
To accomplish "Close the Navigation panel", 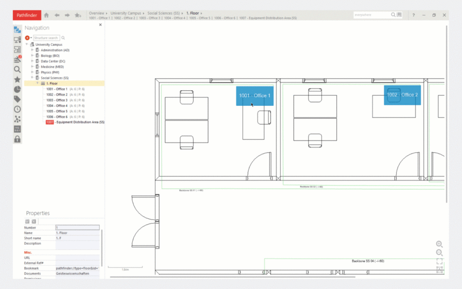I will pyautogui.click(x=100, y=25).
